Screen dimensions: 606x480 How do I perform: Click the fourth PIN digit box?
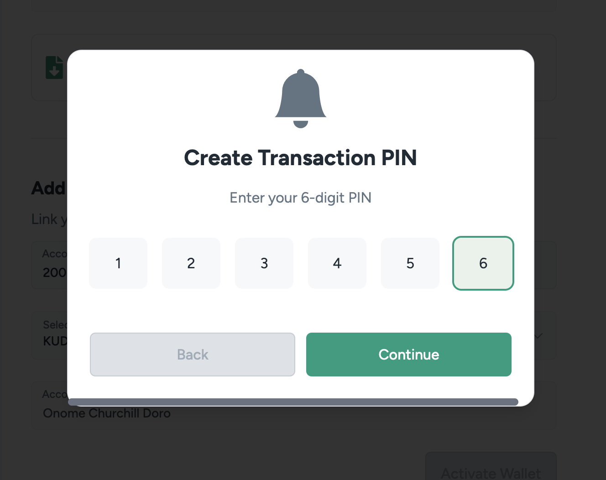click(x=337, y=263)
